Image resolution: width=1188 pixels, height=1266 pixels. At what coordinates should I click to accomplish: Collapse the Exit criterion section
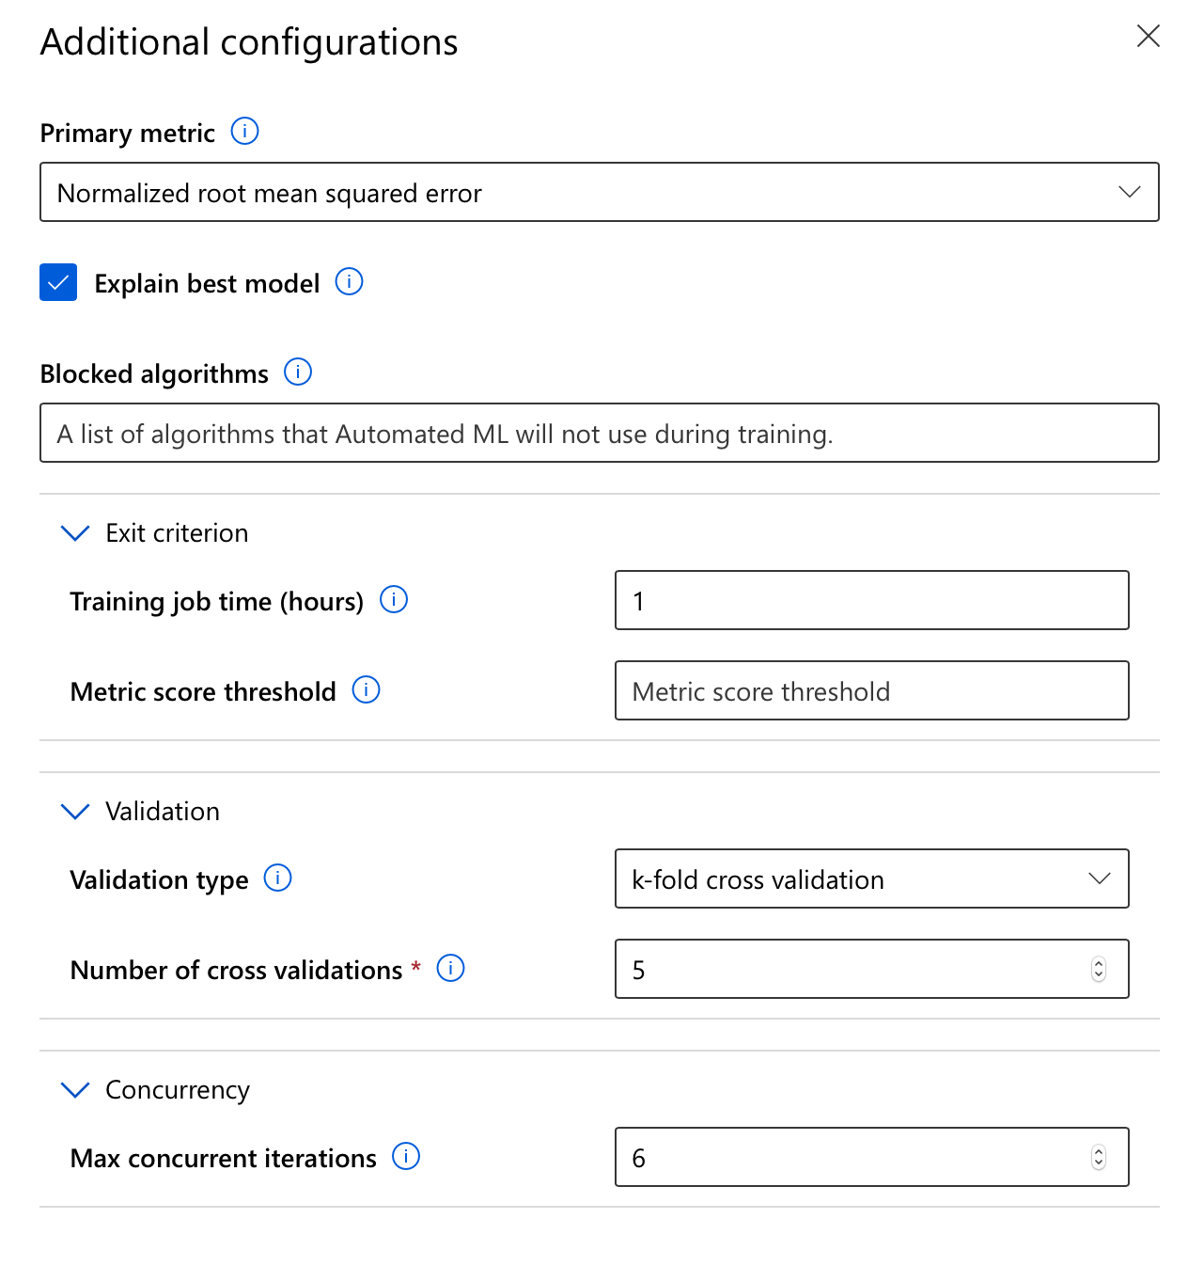[x=75, y=533]
